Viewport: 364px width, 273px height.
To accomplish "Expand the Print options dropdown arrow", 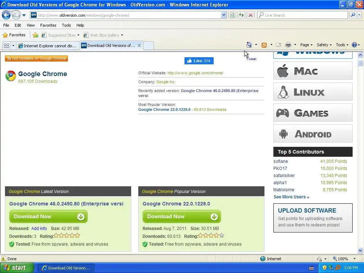I will pos(295,45).
